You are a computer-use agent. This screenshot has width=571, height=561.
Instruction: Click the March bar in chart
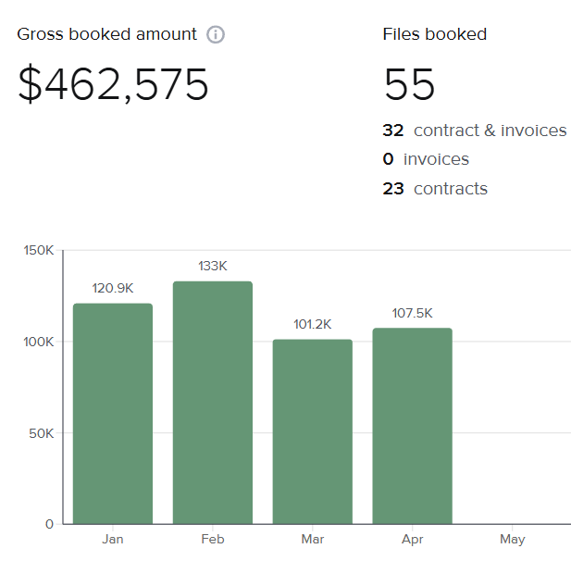(x=312, y=431)
